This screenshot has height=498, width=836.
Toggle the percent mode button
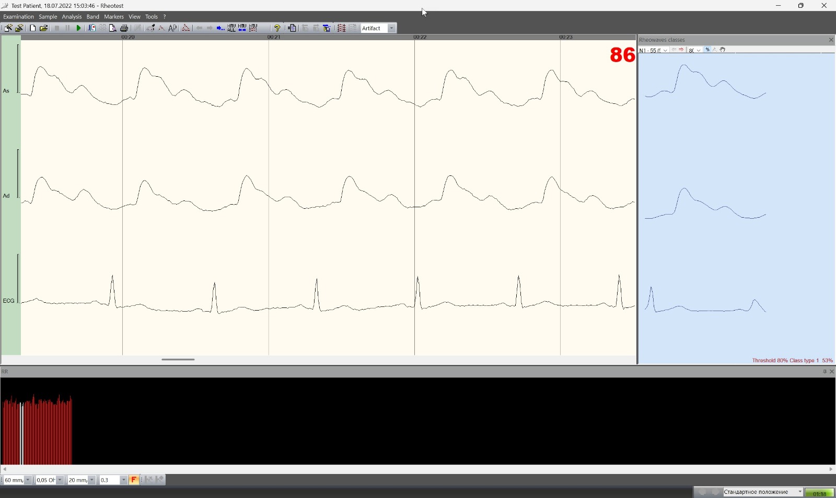click(x=707, y=50)
